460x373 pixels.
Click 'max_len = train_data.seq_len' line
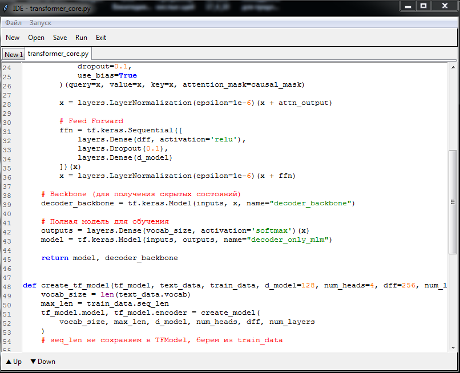click(x=105, y=303)
